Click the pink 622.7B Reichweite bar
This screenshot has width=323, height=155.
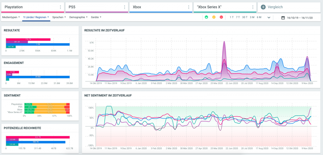click(38, 137)
